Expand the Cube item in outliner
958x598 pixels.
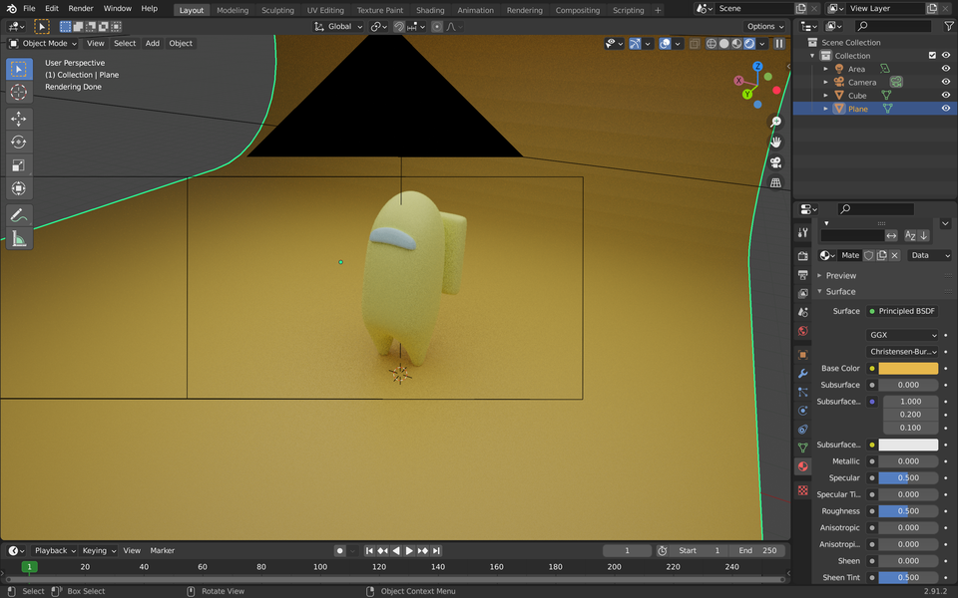point(826,96)
